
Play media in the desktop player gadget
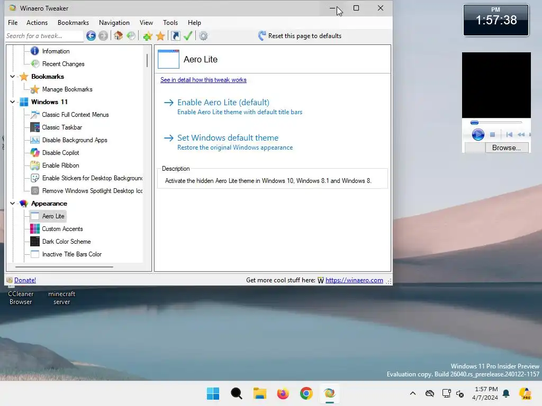coord(478,134)
